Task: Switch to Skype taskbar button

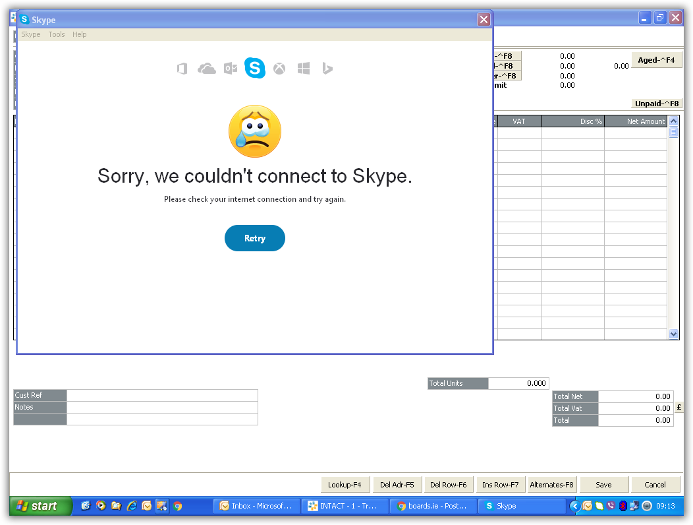Action: pos(522,505)
